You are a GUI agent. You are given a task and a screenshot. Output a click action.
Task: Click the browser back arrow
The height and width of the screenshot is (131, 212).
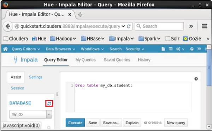tap(8, 26)
